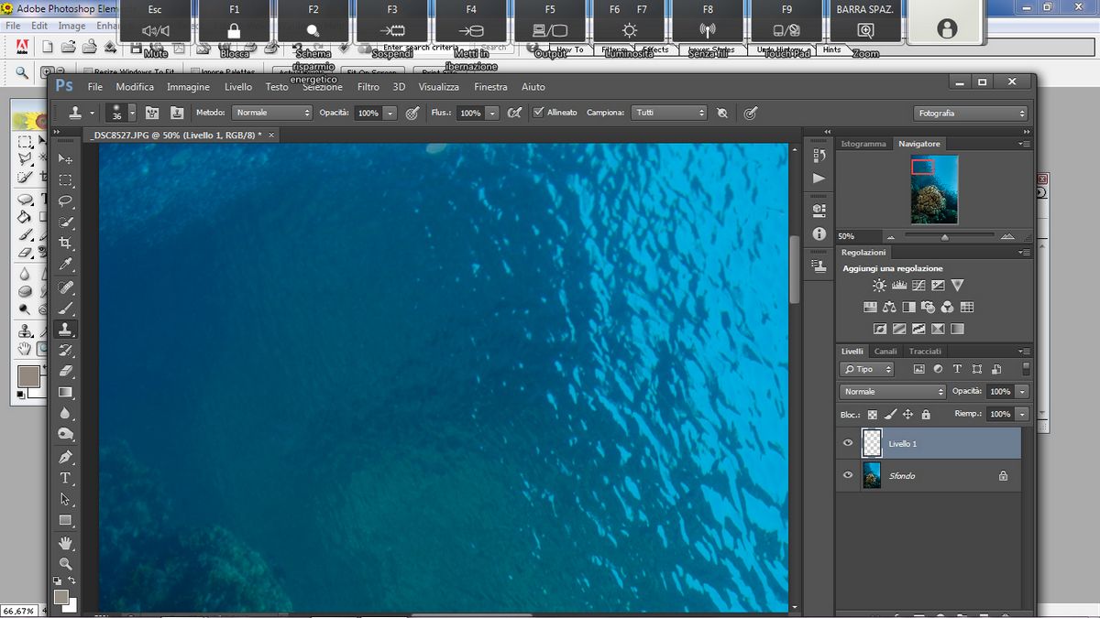Open the layer filter Tipo dropdown
This screenshot has width=1100, height=618.
coord(866,369)
